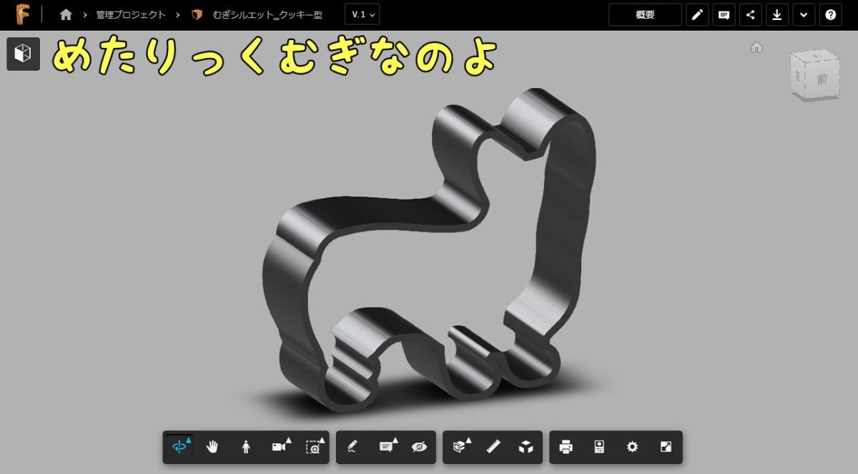The image size is (858, 474).
Task: Activate the Pan hand tool
Action: (x=212, y=447)
